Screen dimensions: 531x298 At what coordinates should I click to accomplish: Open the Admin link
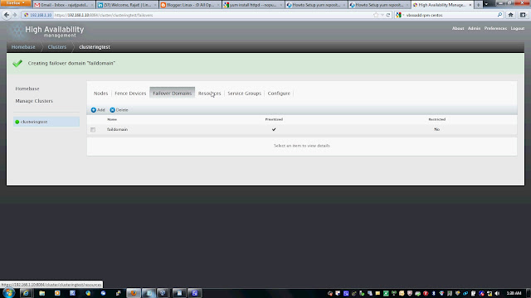[474, 28]
